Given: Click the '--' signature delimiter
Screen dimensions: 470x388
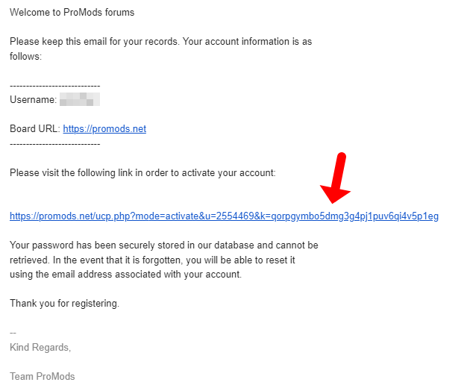Looking at the screenshot, I should click(13, 332).
